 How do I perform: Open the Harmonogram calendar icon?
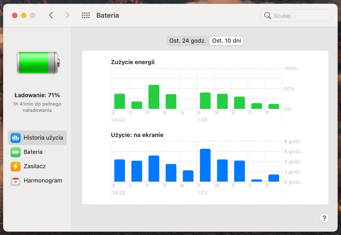[15, 181]
